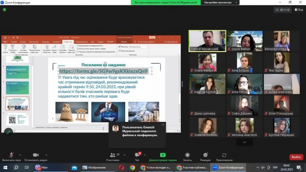Close the file-shared notification popup

point(163,125)
